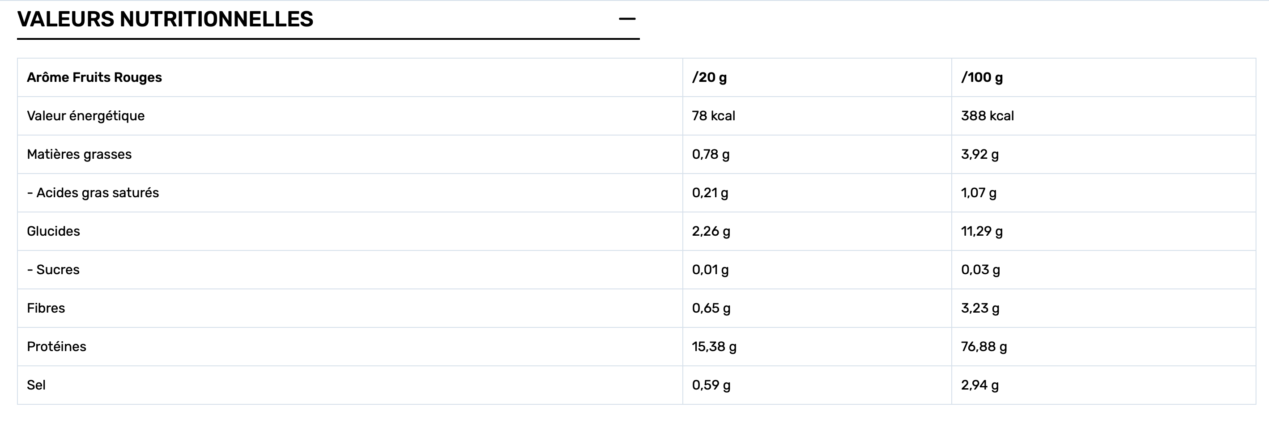Click the Valeurs Nutritionnelles heading
Image resolution: width=1269 pixels, height=424 pixels.
165,19
